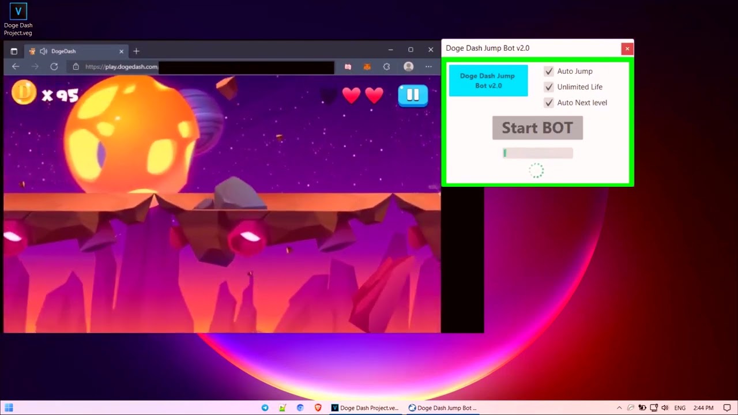Click the play.dogedash.com address field
The image size is (738, 415).
click(201, 67)
